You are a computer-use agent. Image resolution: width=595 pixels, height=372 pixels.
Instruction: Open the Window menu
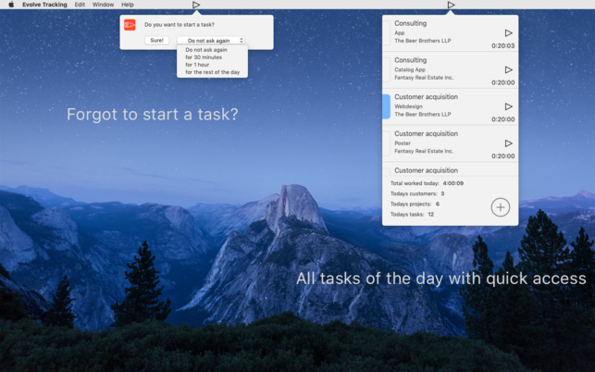tap(103, 5)
